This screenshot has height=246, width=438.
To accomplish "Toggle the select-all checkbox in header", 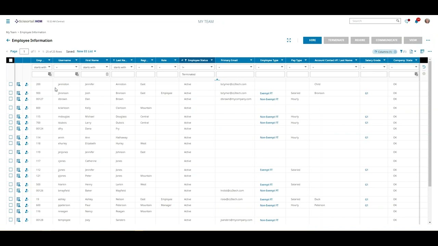I will click(x=11, y=60).
